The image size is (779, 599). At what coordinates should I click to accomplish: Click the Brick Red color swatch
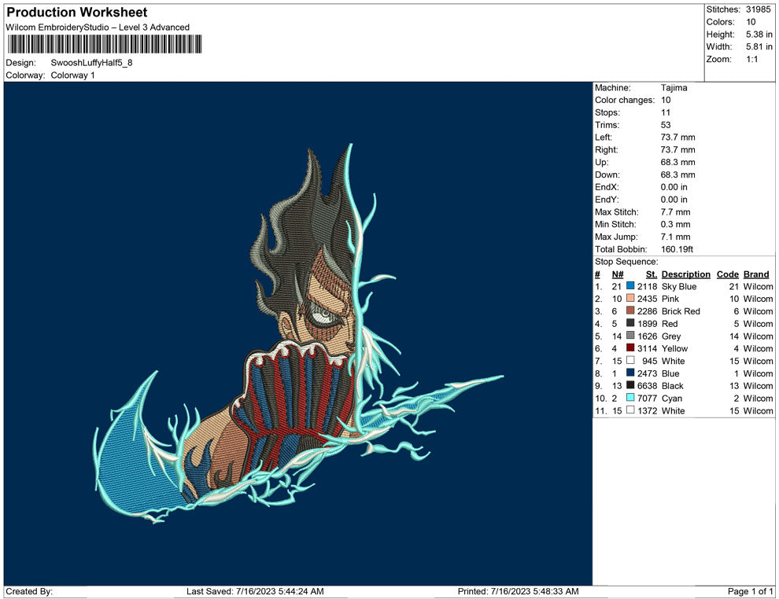630,311
